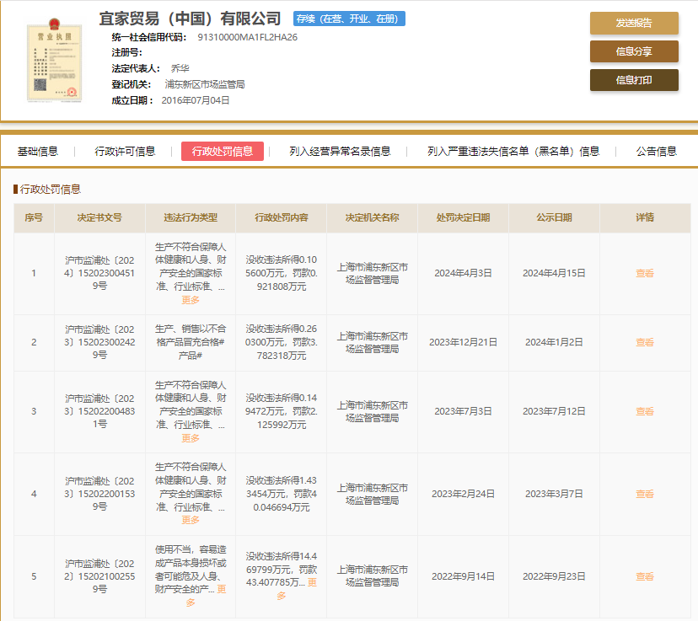The width and height of the screenshot is (698, 621).
Task: Open the 行政许可信息 tab
Action: 125,151
